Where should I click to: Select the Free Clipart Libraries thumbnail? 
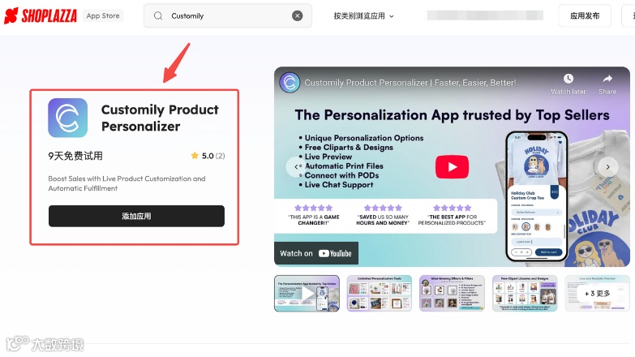click(x=525, y=294)
